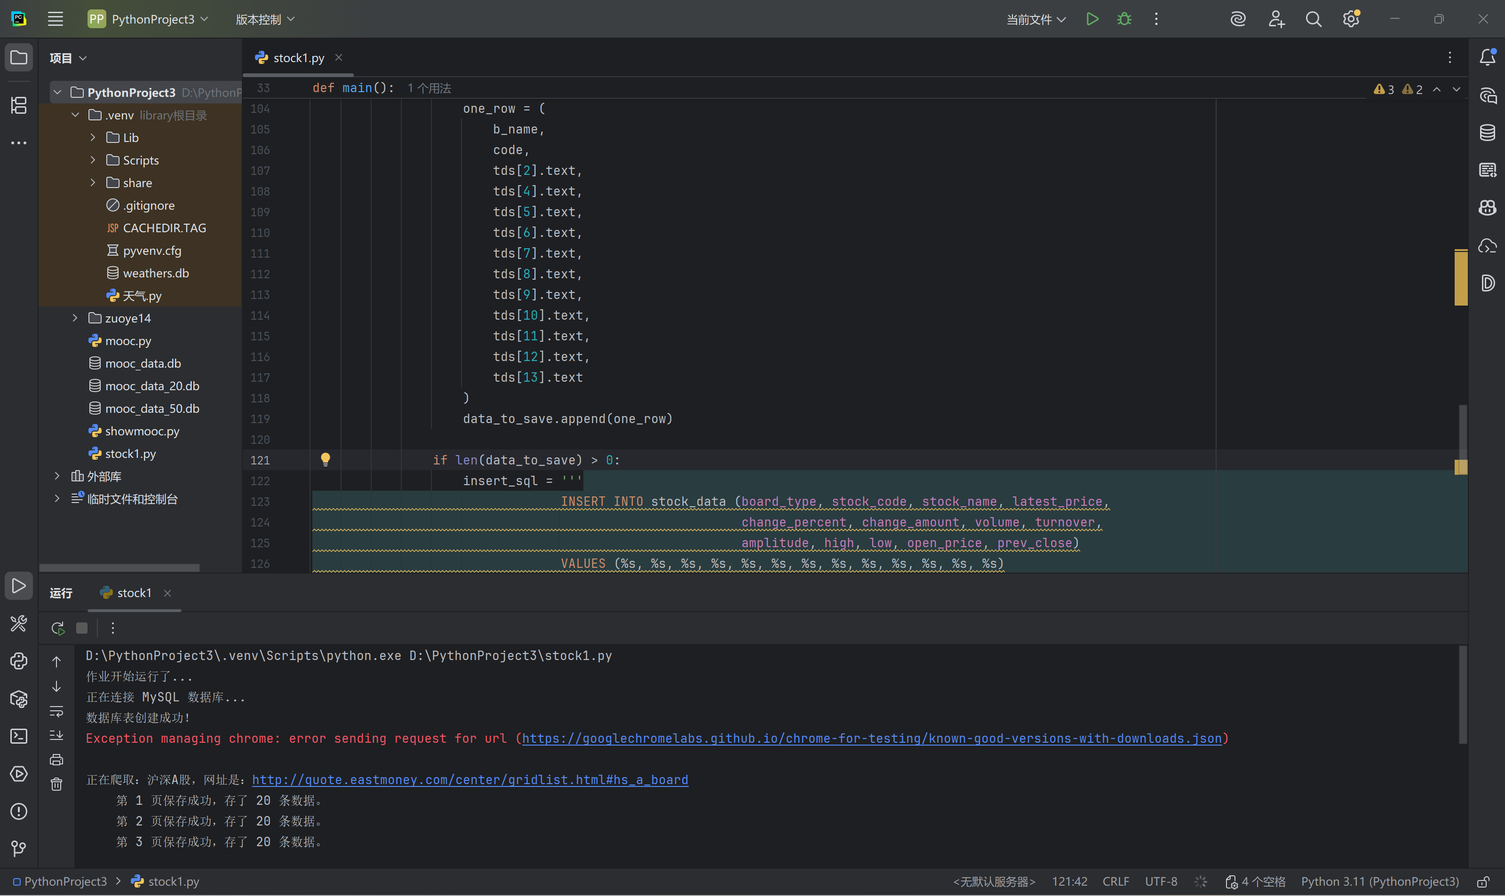Toggle scroll to end in the console
The image size is (1505, 896).
click(56, 735)
